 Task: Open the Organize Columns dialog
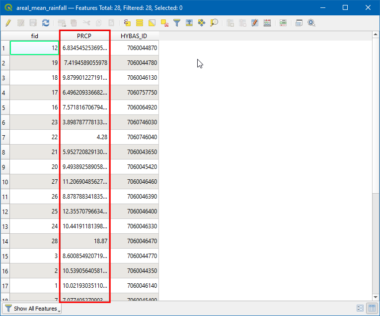click(x=255, y=23)
